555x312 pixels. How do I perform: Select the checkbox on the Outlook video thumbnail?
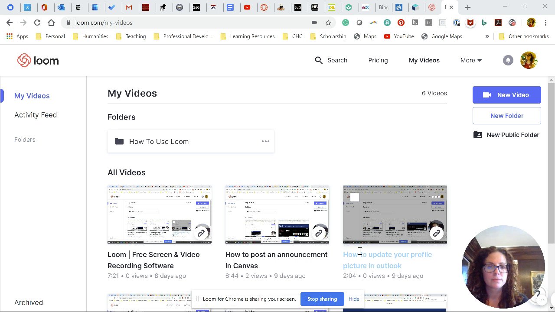[355, 198]
